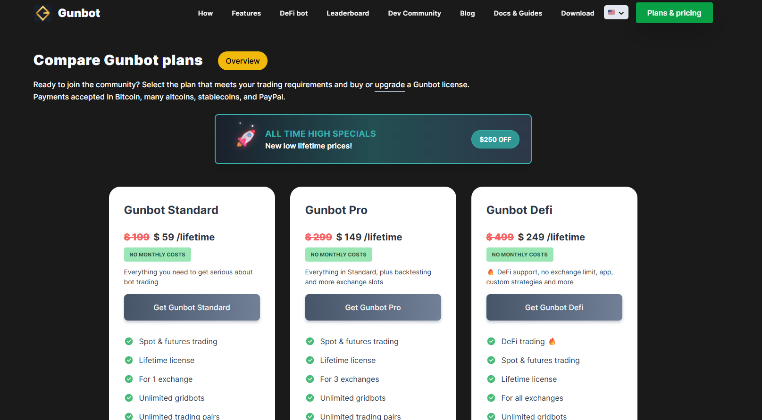The image size is (762, 420).
Task: Click the struck-through $499 price
Action: click(x=500, y=237)
